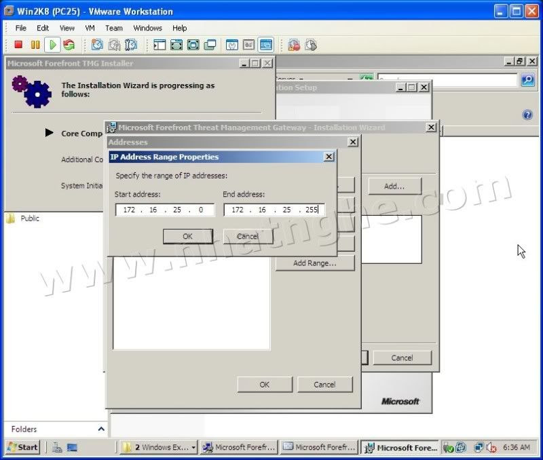The image size is (543, 460).
Task: Click Add... button in Installation Wizard
Action: [x=395, y=186]
